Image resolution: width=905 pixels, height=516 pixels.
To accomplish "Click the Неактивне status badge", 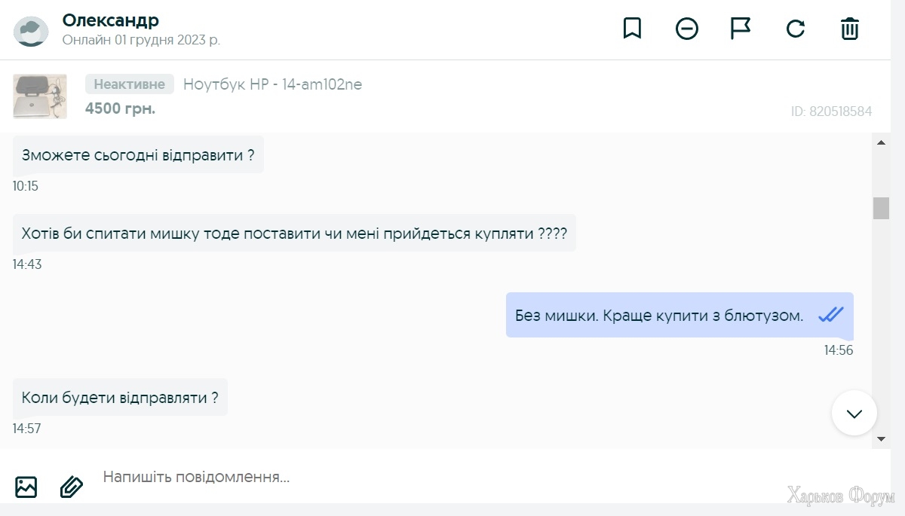I will [x=130, y=84].
